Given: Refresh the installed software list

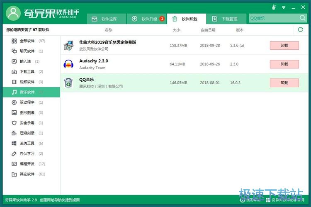Looking at the screenshot, I should [301, 30].
